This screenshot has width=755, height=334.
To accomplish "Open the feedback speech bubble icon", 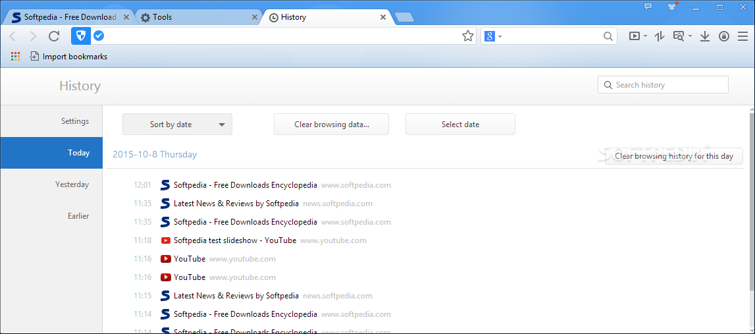I will coord(648,7).
